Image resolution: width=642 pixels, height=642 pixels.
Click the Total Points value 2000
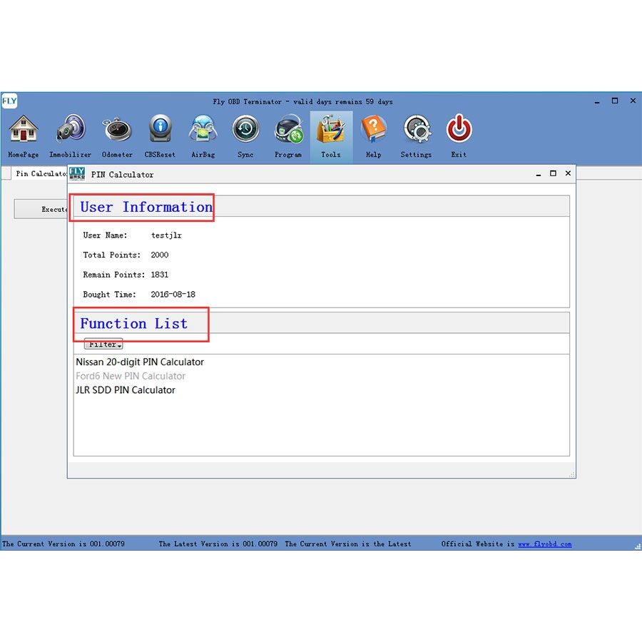160,255
